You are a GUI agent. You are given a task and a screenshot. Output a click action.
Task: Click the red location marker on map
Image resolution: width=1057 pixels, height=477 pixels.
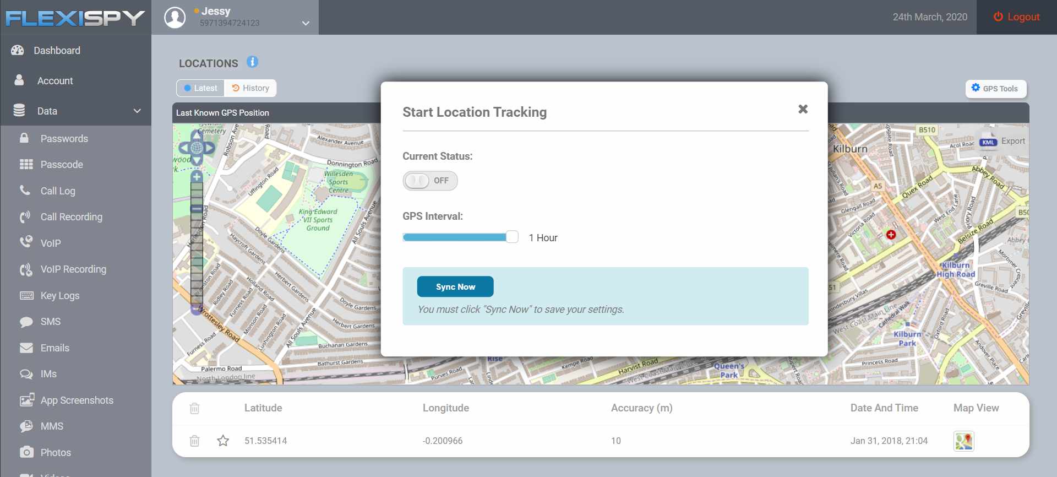coord(891,235)
